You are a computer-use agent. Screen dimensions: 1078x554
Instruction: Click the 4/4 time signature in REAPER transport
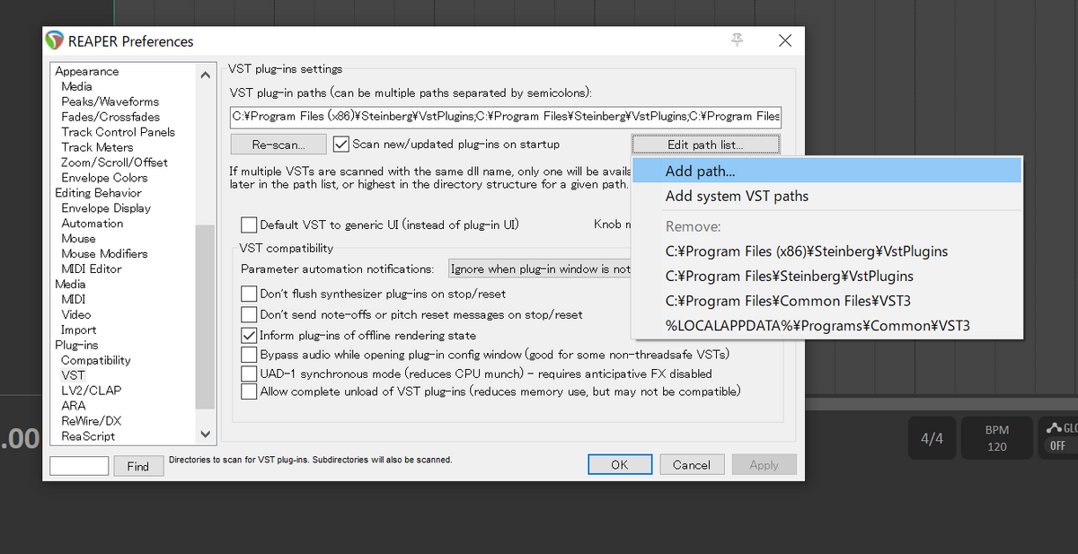pos(932,439)
